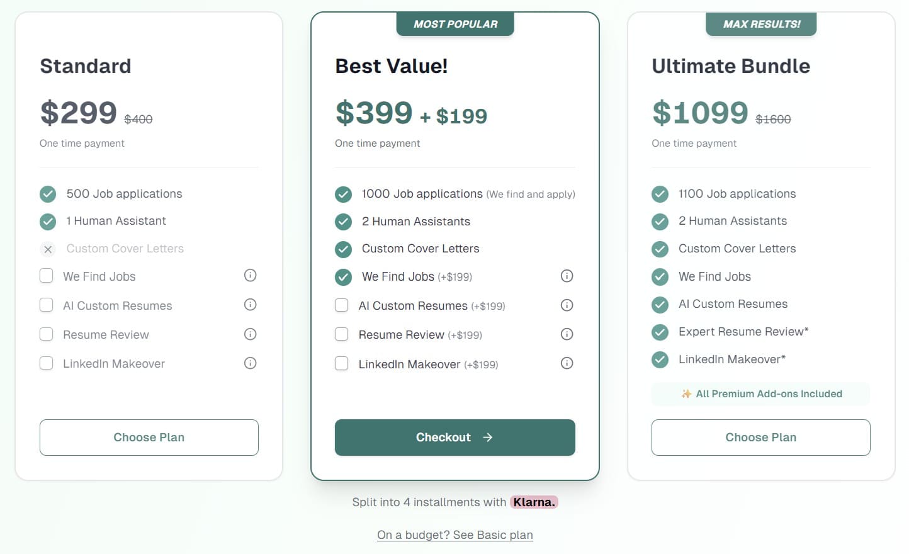
Task: Click the Klarna installments badge
Action: coord(534,502)
